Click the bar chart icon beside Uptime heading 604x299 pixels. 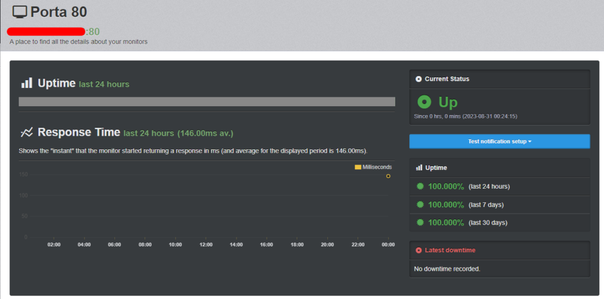27,83
